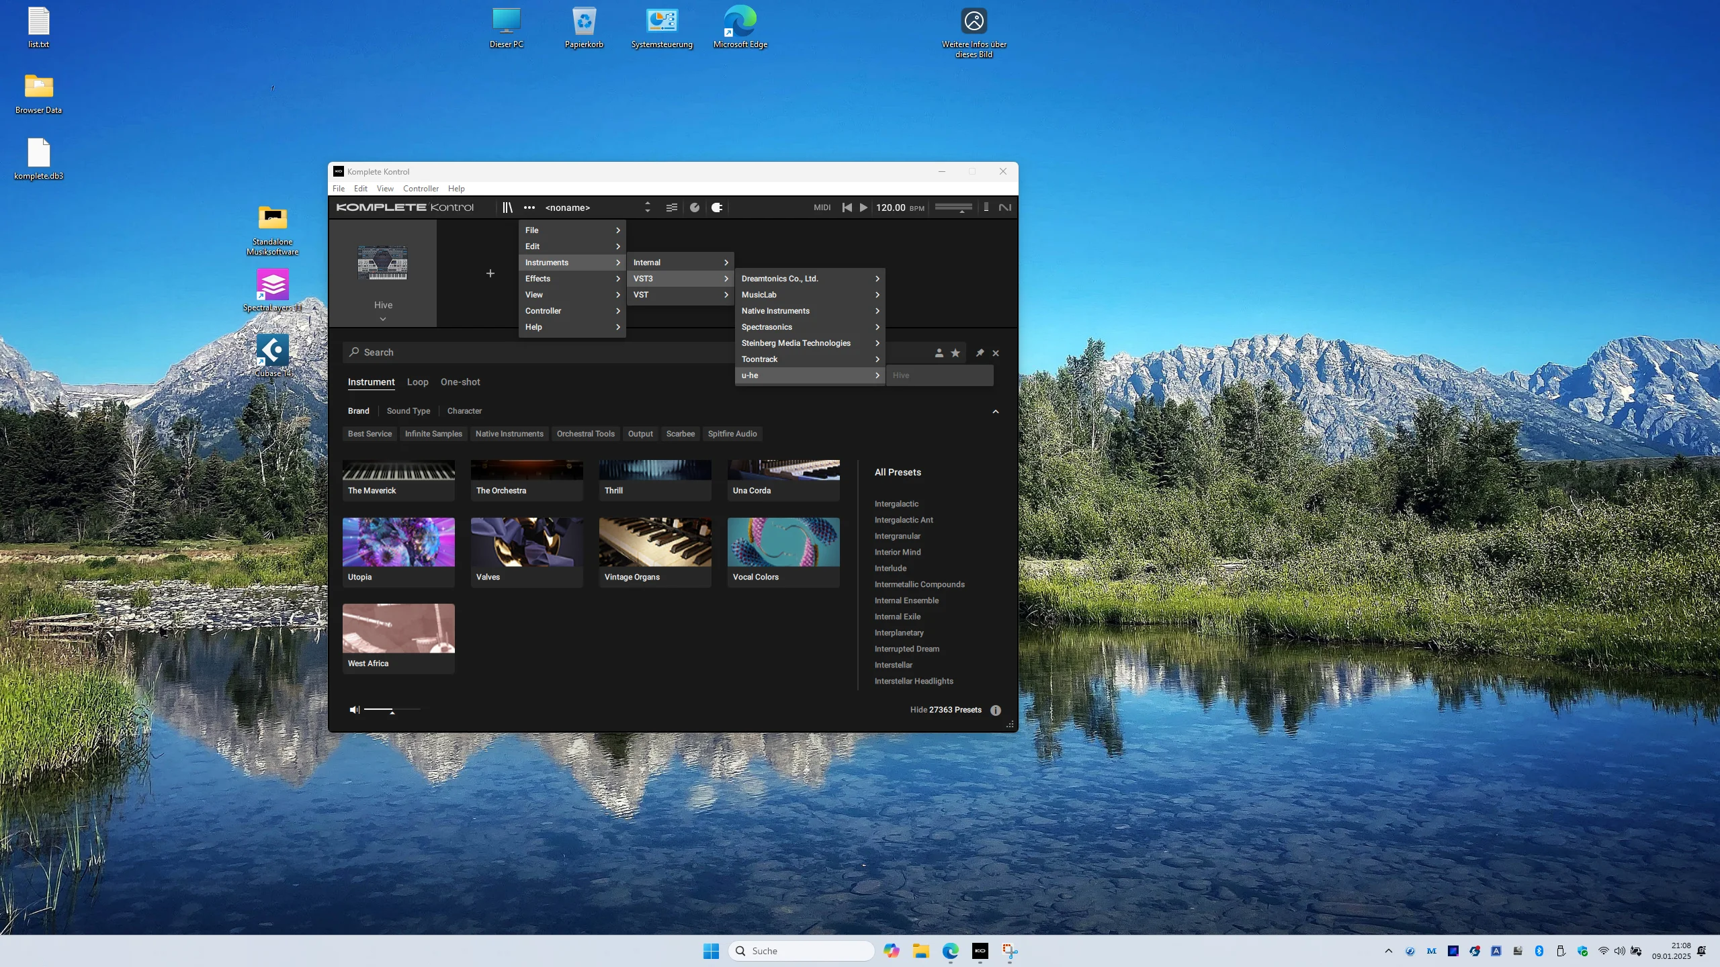Viewport: 1720px width, 967px height.
Task: Step presets with the noname up/down arrows
Action: 648,208
